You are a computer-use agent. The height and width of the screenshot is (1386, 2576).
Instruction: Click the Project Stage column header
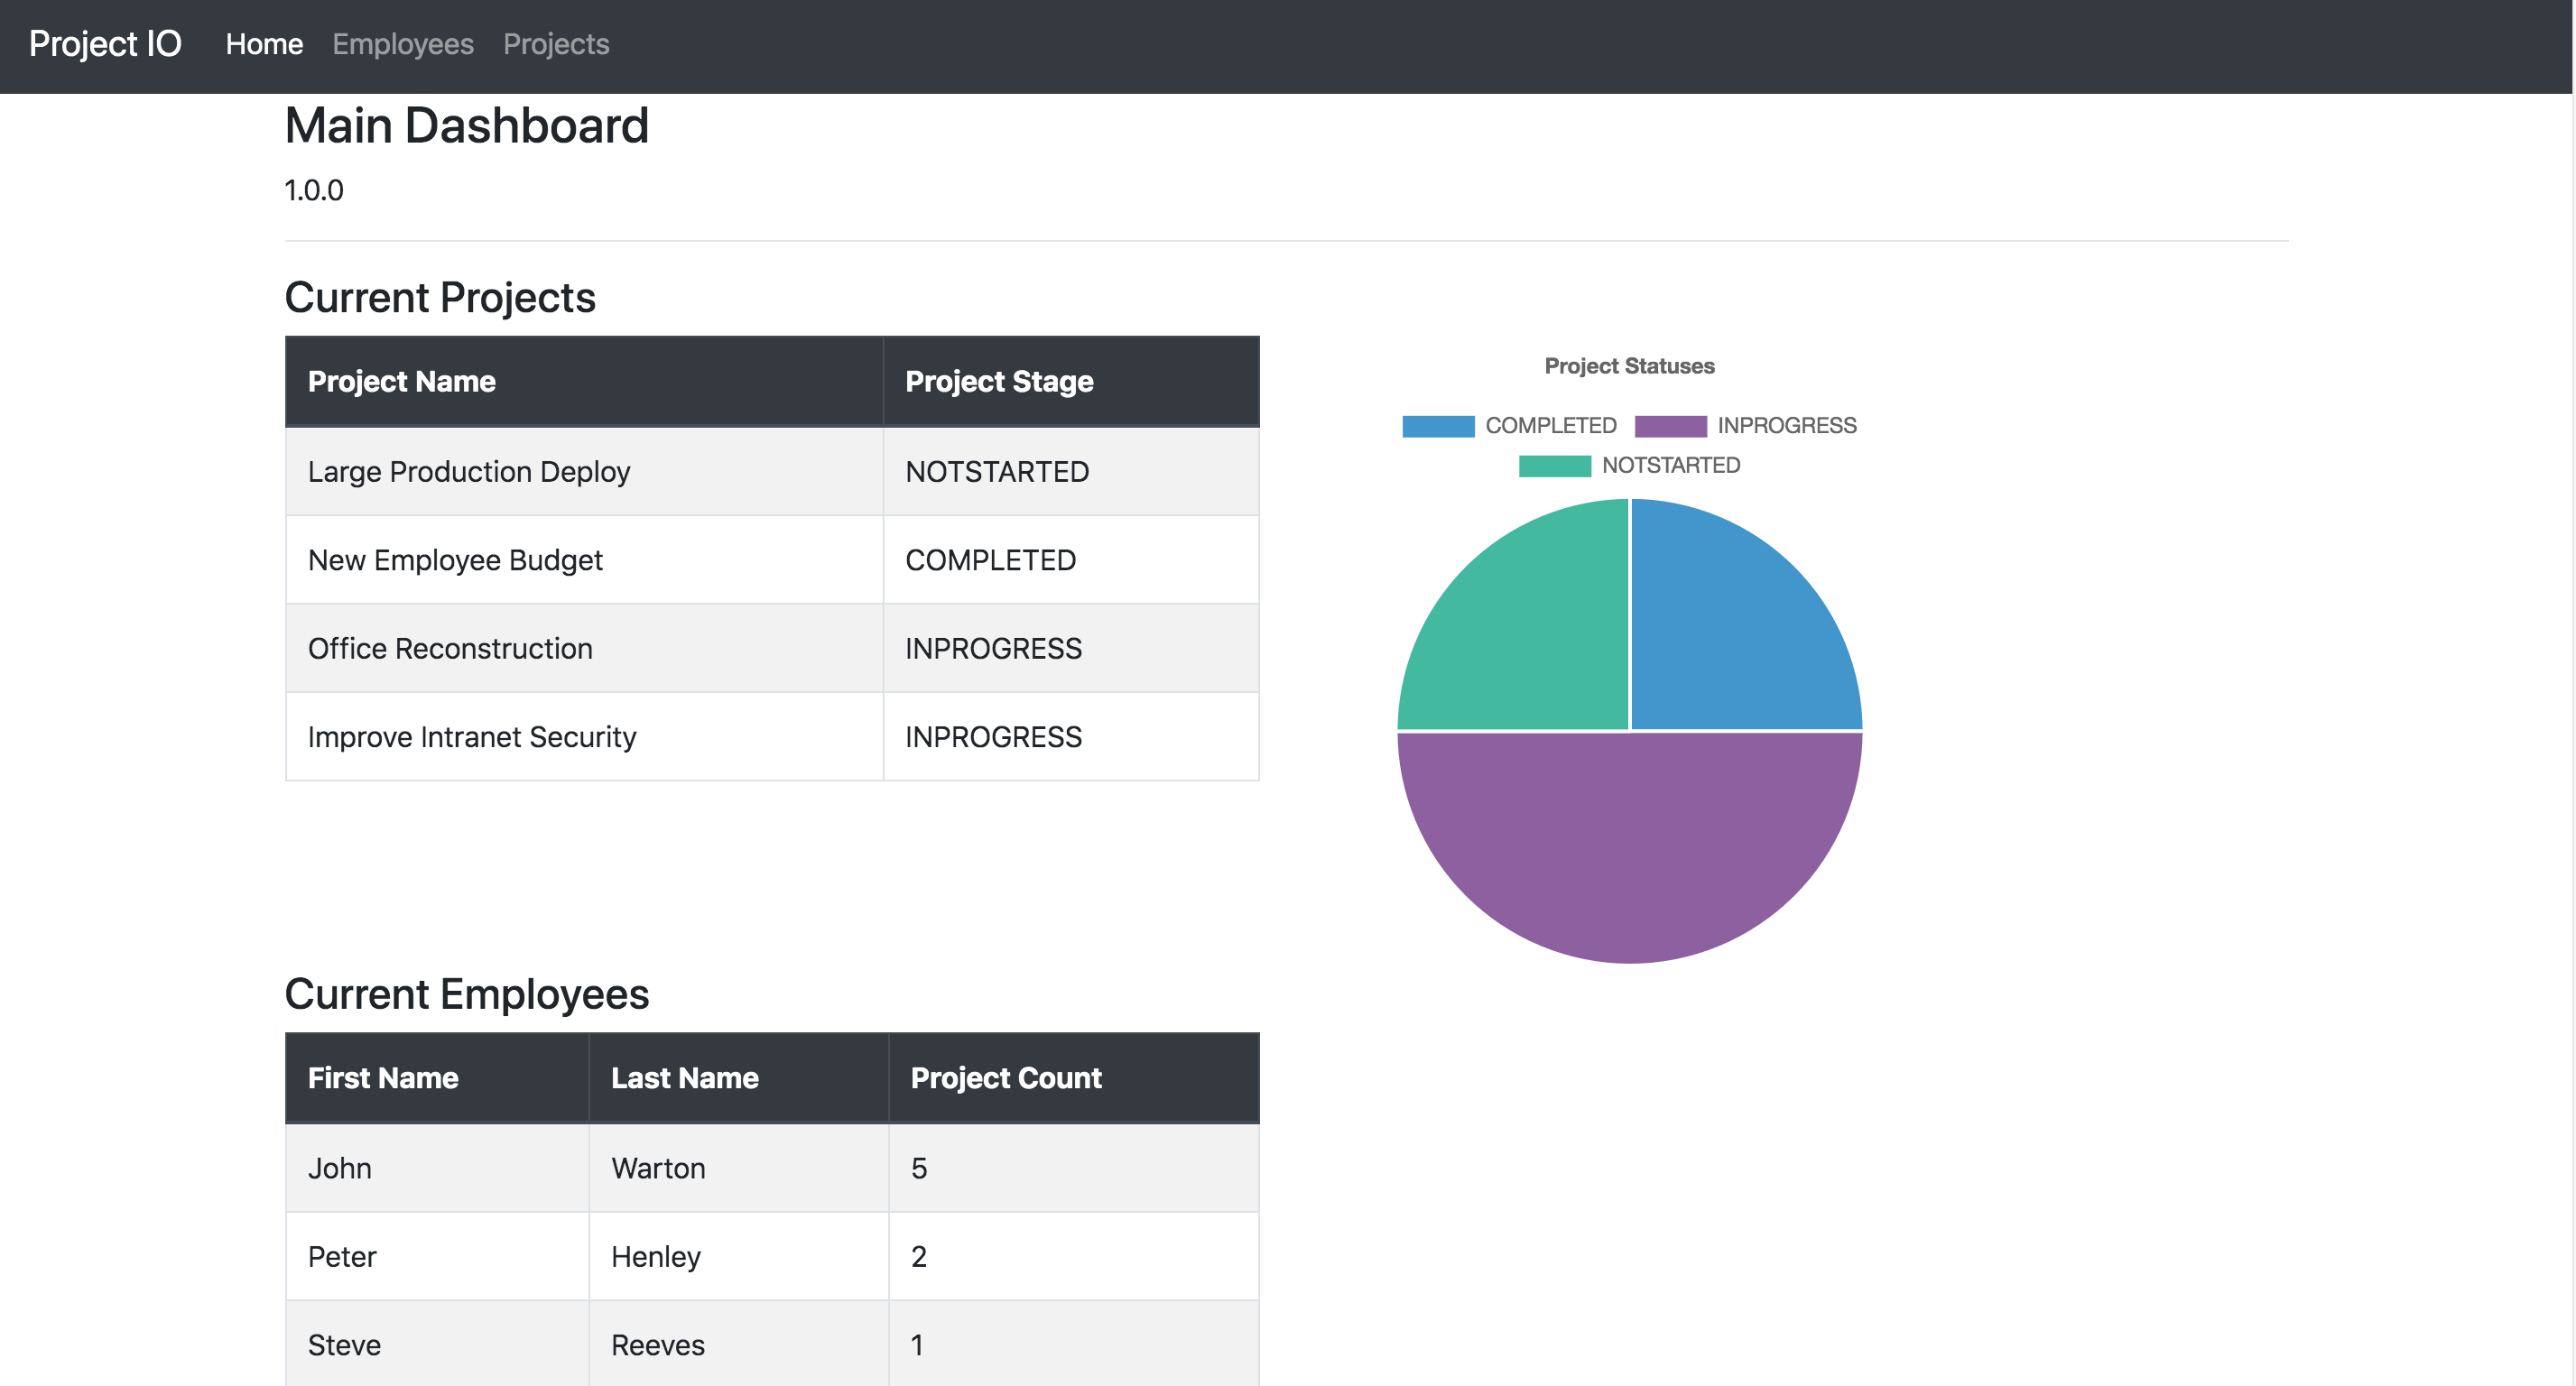pos(998,381)
